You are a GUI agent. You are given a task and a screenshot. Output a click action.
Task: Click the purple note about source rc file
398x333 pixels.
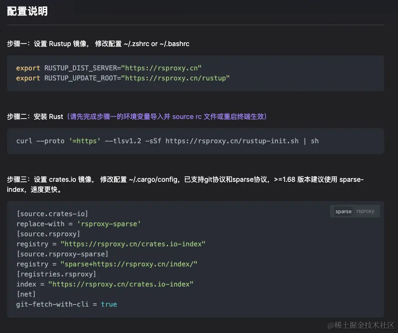point(167,116)
